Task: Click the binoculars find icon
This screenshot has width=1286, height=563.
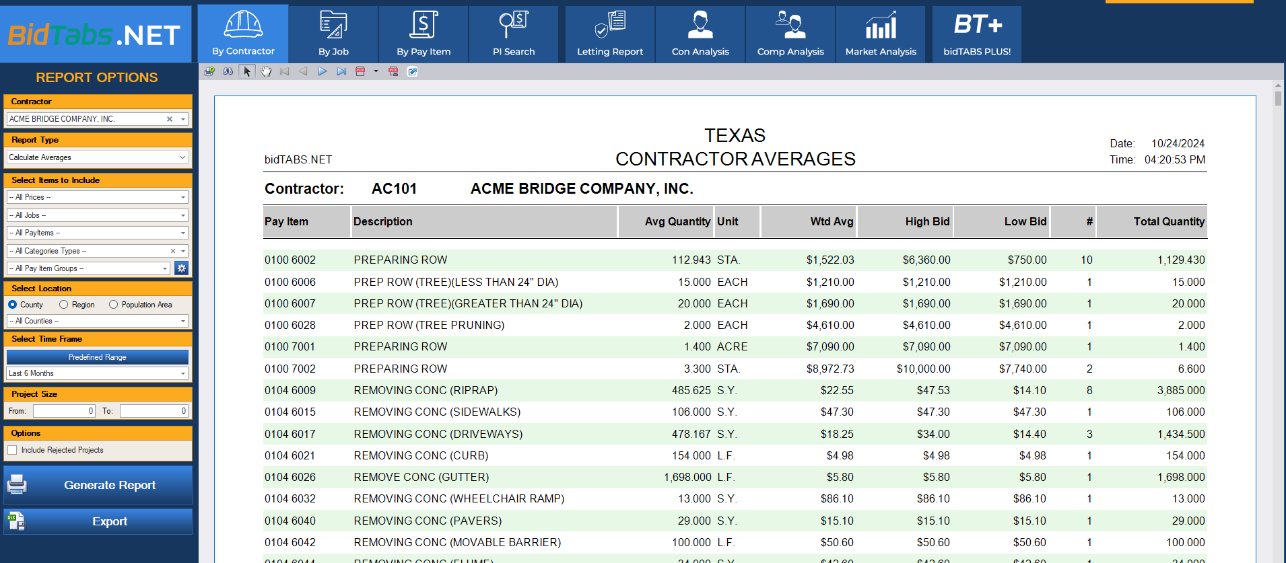Action: click(x=228, y=71)
